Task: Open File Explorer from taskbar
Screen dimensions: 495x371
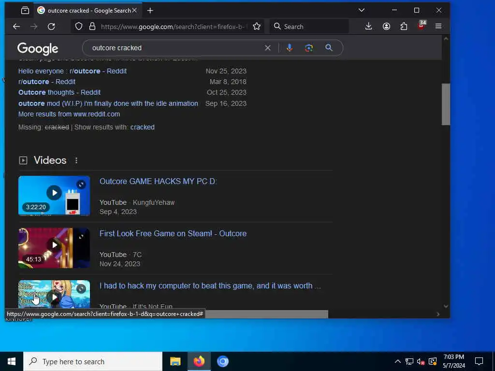Action: pos(175,361)
